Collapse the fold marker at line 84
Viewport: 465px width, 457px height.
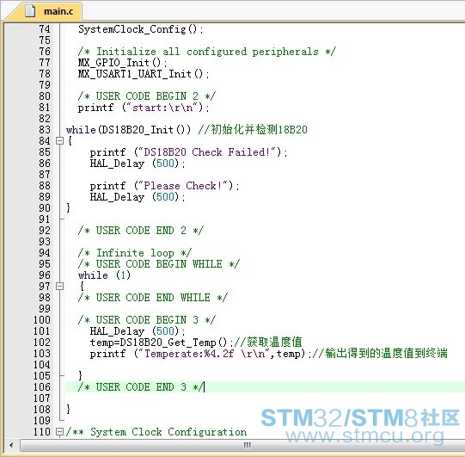(x=60, y=141)
